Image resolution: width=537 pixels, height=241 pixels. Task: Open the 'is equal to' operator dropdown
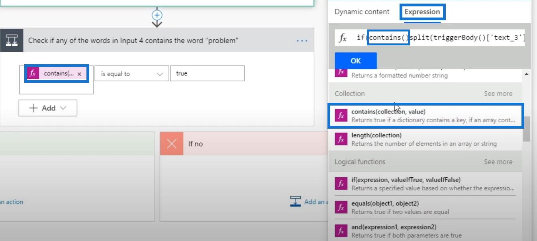pyautogui.click(x=132, y=74)
